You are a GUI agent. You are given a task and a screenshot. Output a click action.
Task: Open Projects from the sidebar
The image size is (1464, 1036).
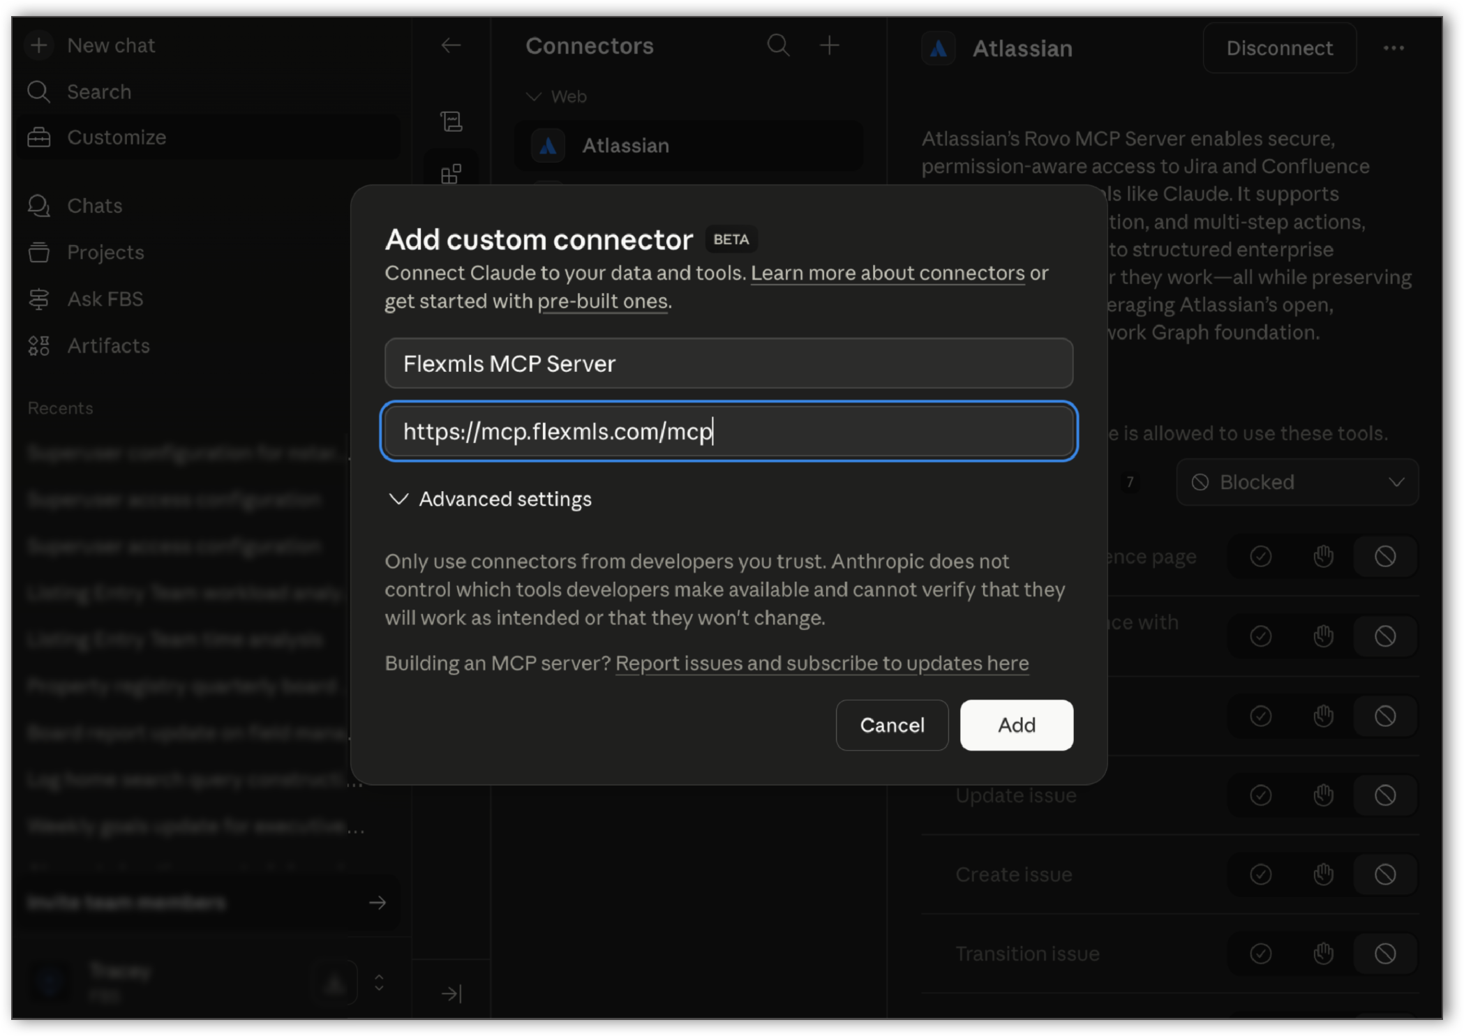click(105, 252)
